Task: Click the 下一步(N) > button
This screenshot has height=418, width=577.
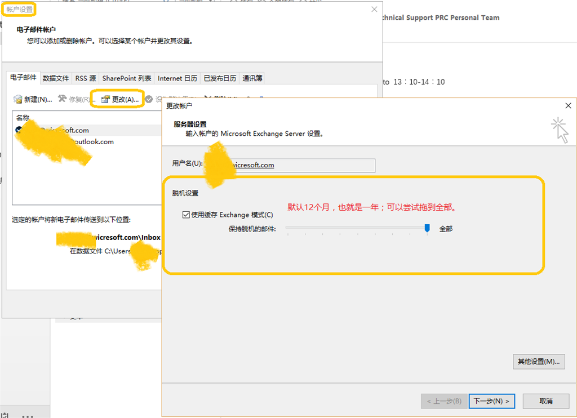Action: (x=491, y=401)
